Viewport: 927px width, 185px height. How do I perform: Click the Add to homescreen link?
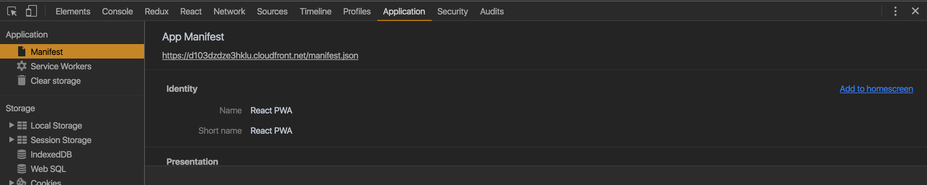876,89
